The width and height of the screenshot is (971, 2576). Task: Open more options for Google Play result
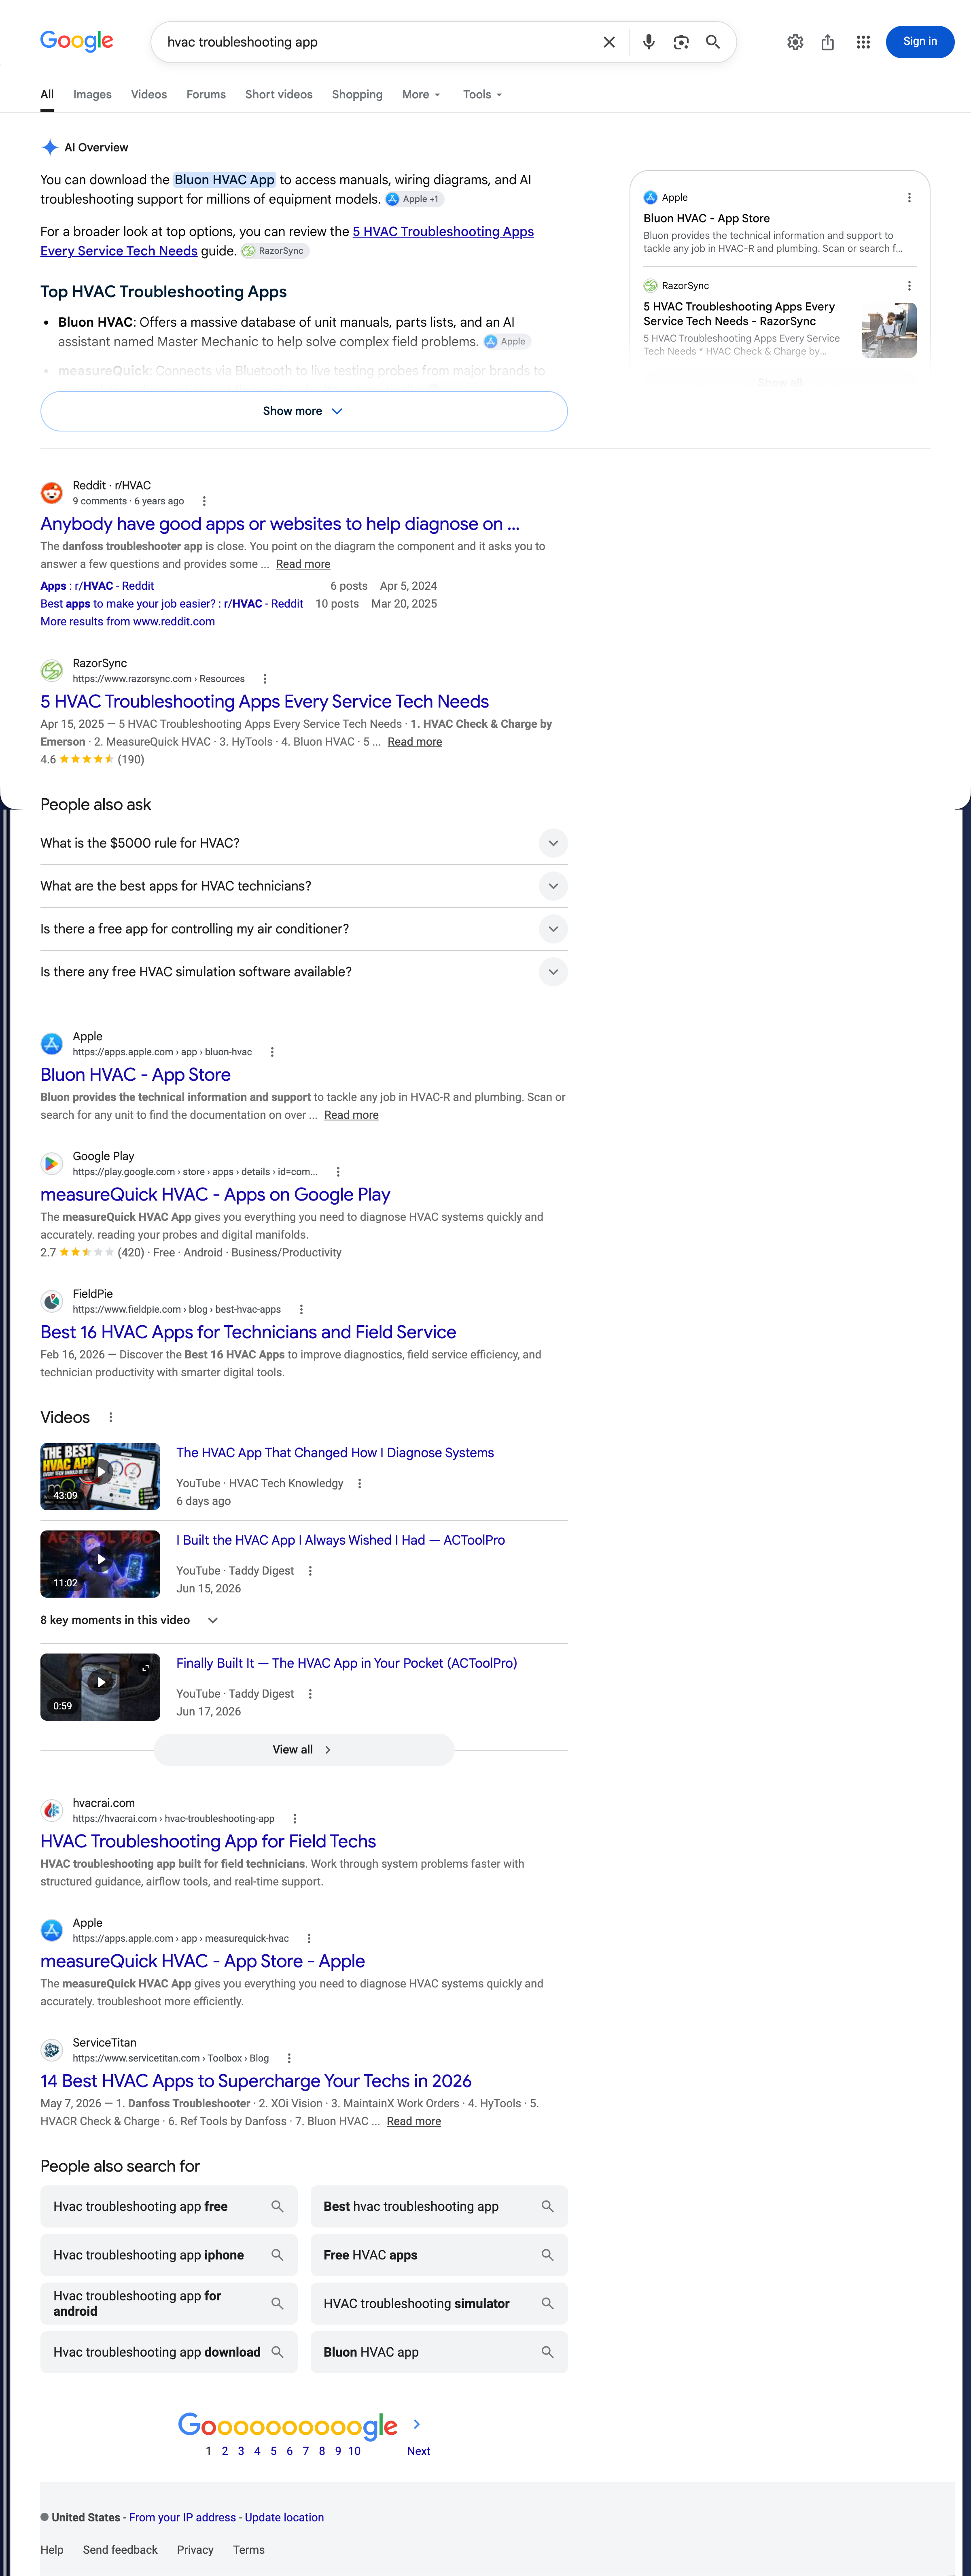pos(338,1172)
